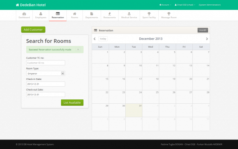Toggle the month view button
Viewport: 238px width, 149px height.
click(203, 30)
